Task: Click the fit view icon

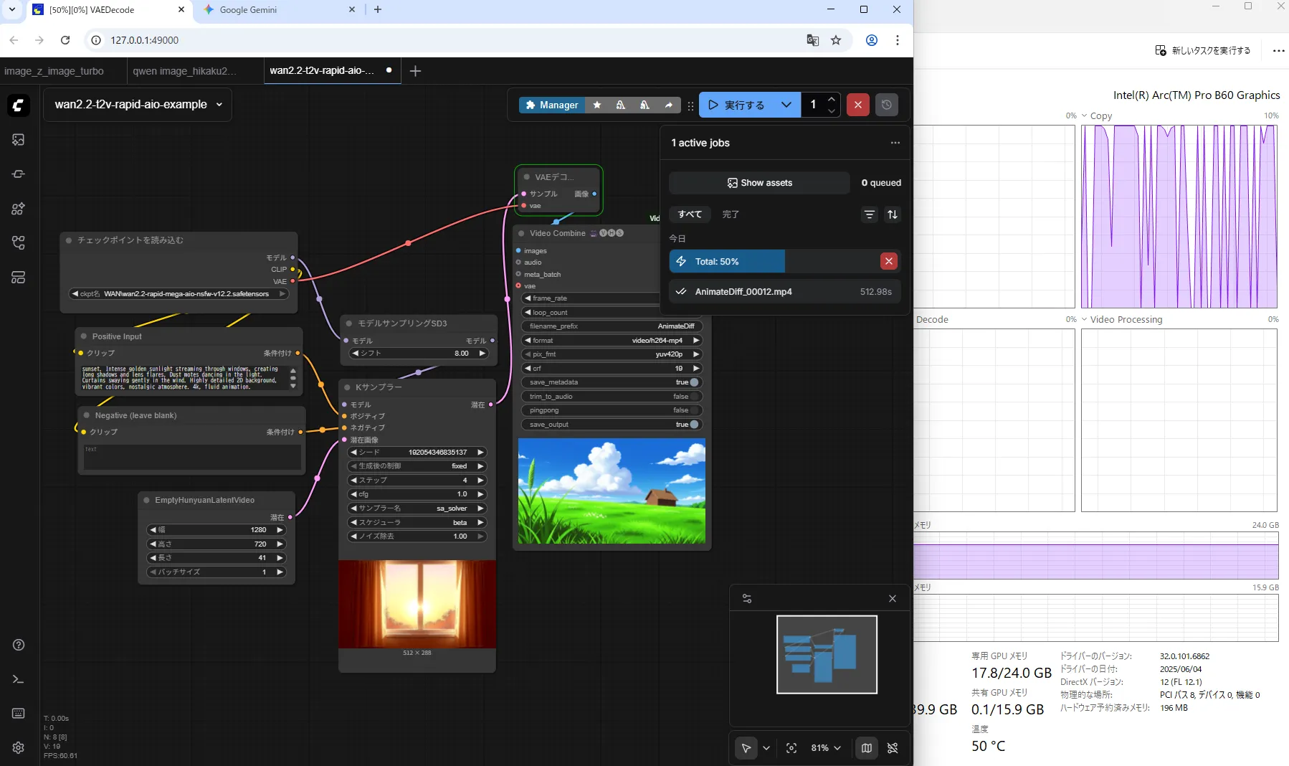Action: point(791,748)
